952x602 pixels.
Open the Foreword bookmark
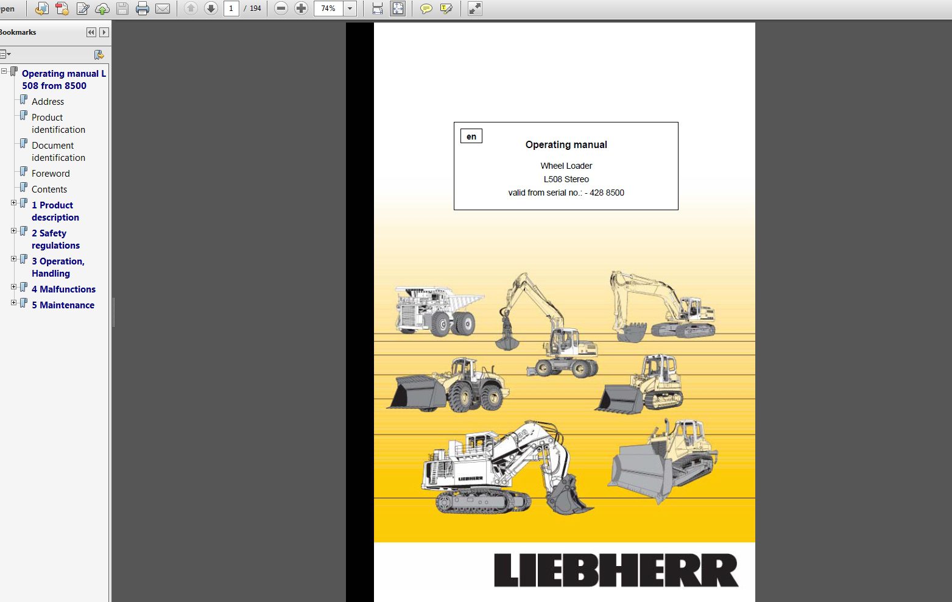(x=51, y=174)
